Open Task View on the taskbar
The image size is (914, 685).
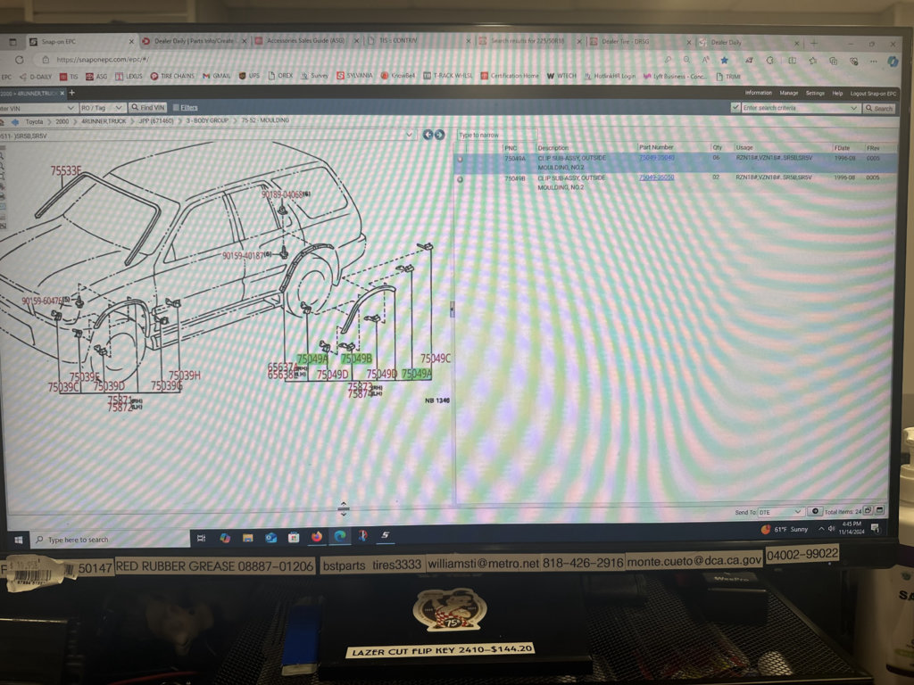click(201, 538)
